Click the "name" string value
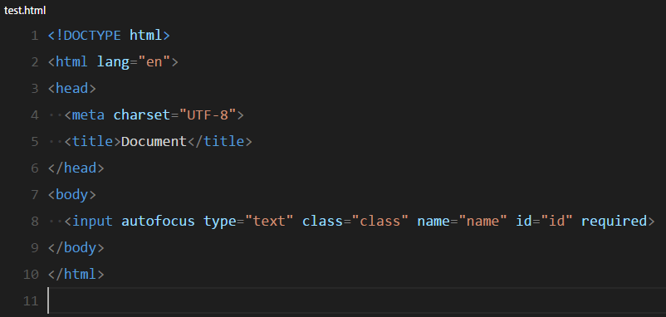The width and height of the screenshot is (666, 317). [x=483, y=222]
